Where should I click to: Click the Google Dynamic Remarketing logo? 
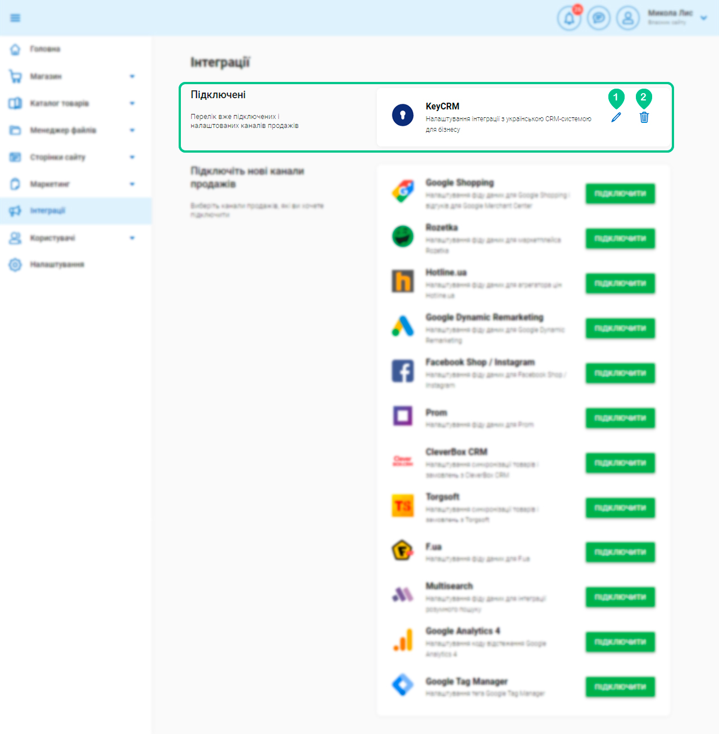click(x=403, y=325)
